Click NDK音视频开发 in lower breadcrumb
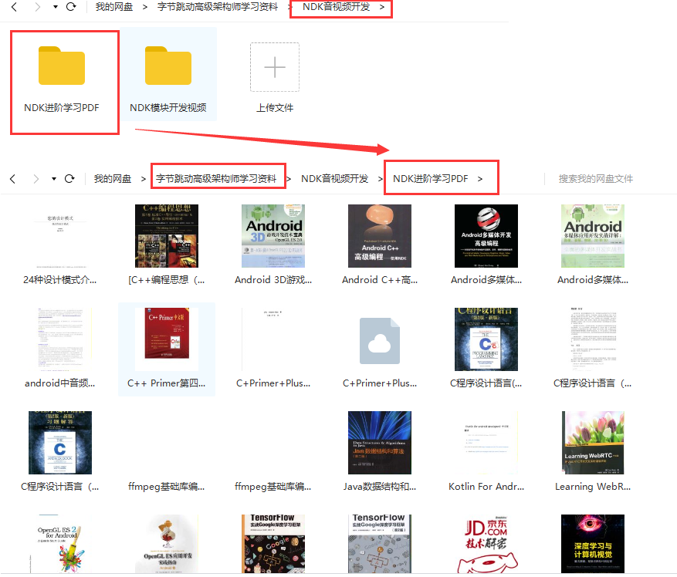This screenshot has height=577, width=677. pos(334,179)
